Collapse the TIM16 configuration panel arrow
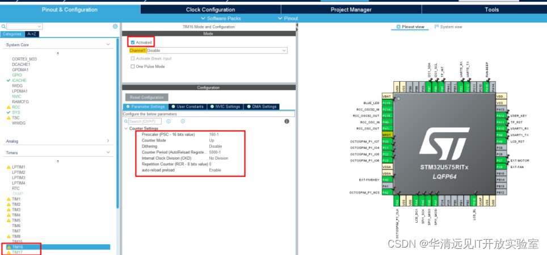 point(297,26)
